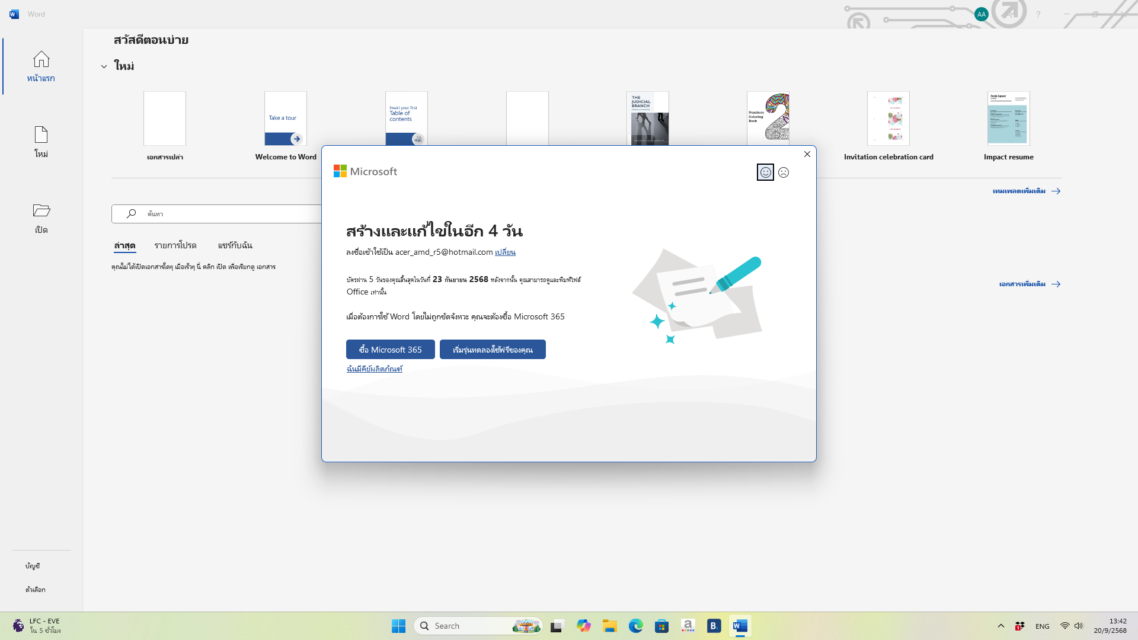
Task: Switch to the รายการโปรด (Favorites) tab
Action: (175, 245)
